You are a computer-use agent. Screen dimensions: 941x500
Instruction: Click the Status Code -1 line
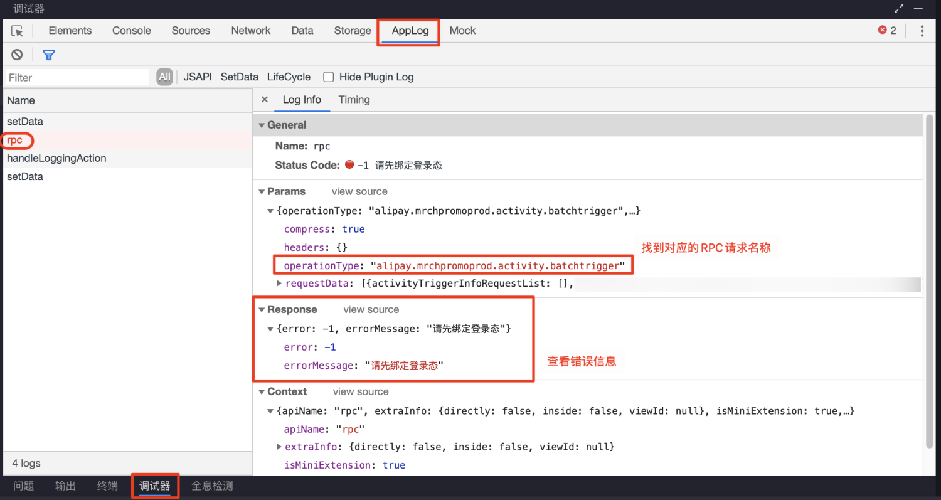pyautogui.click(x=358, y=165)
